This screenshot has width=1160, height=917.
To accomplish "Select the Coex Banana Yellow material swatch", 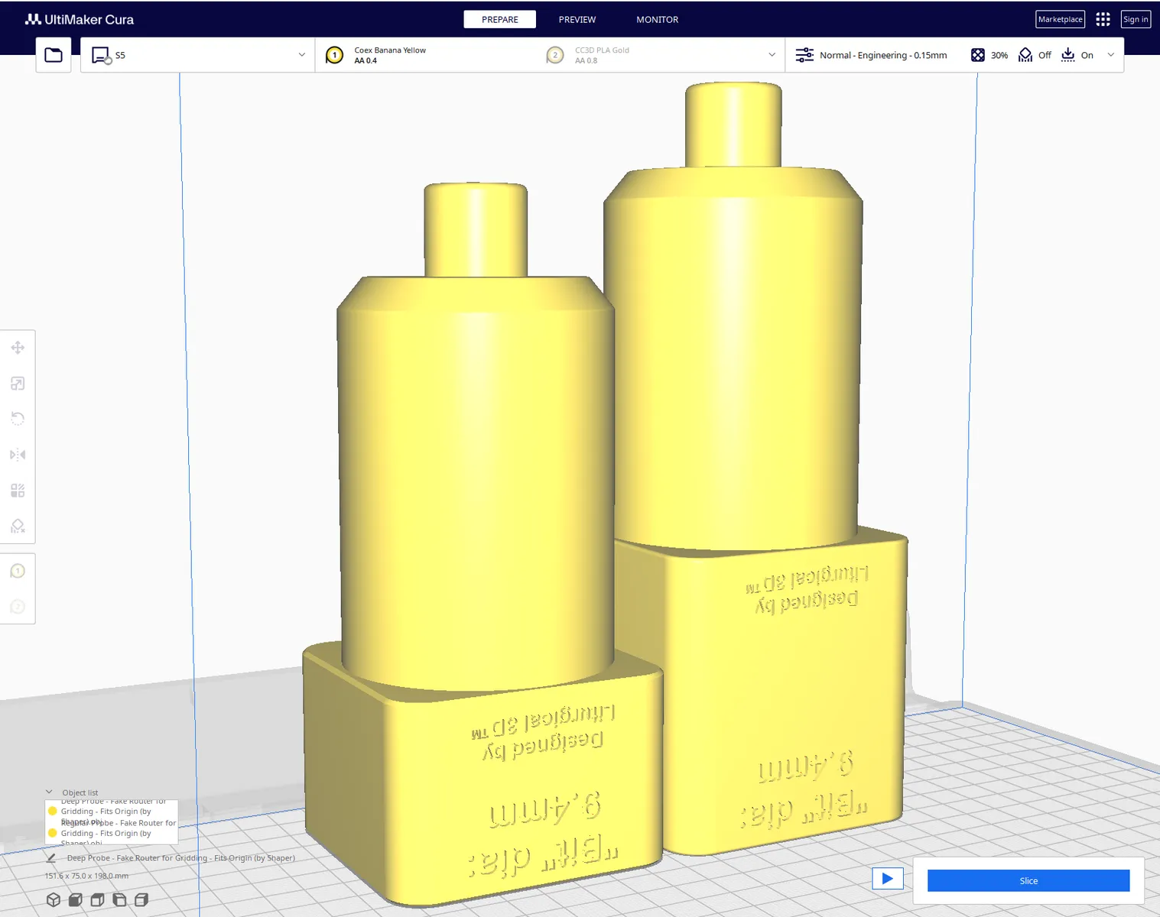I will 334,55.
